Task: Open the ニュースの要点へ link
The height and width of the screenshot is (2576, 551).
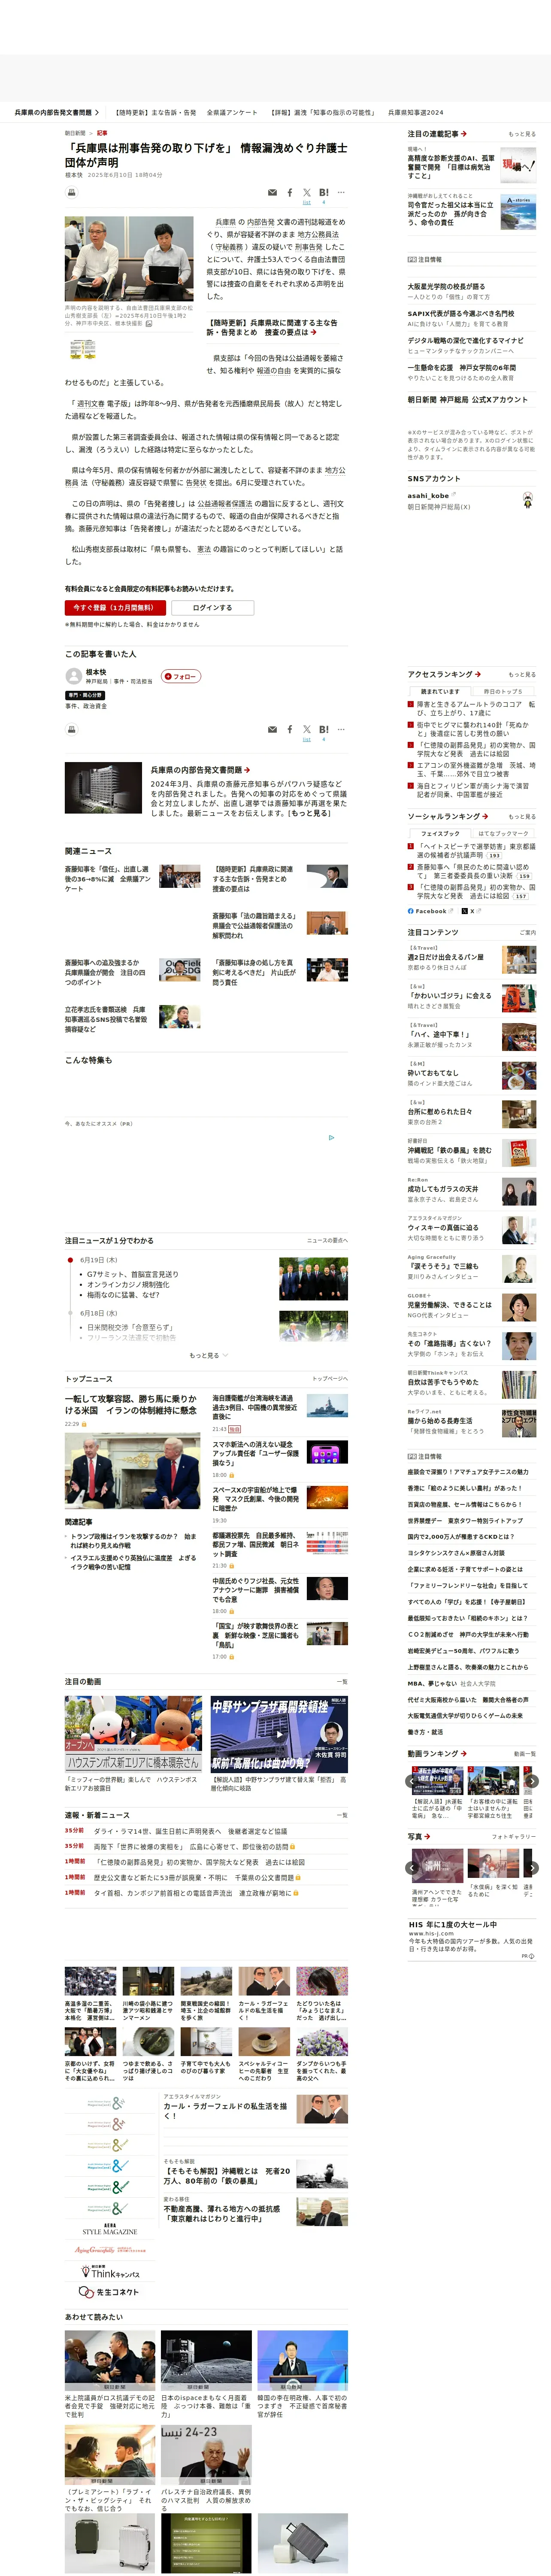Action: 327,1241
